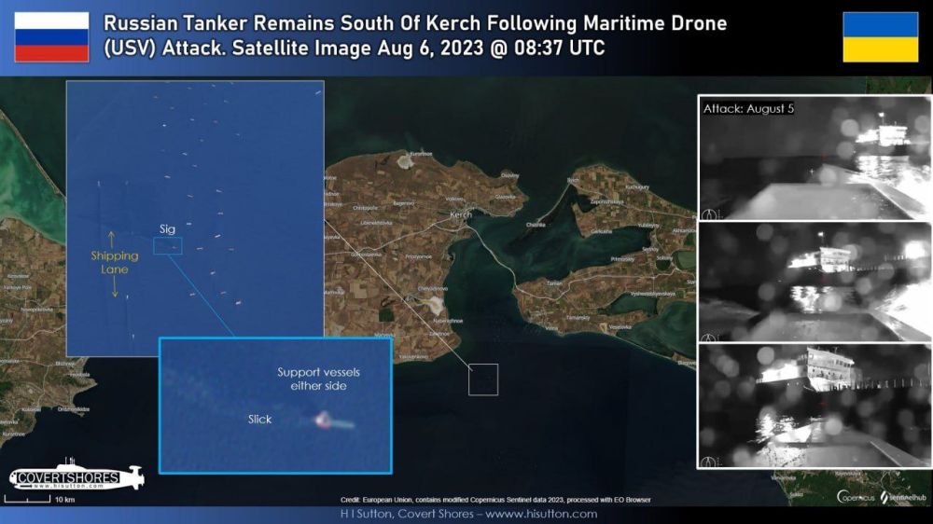
Task: Open the bottom attack footage thumbnail
Action: tap(815, 406)
